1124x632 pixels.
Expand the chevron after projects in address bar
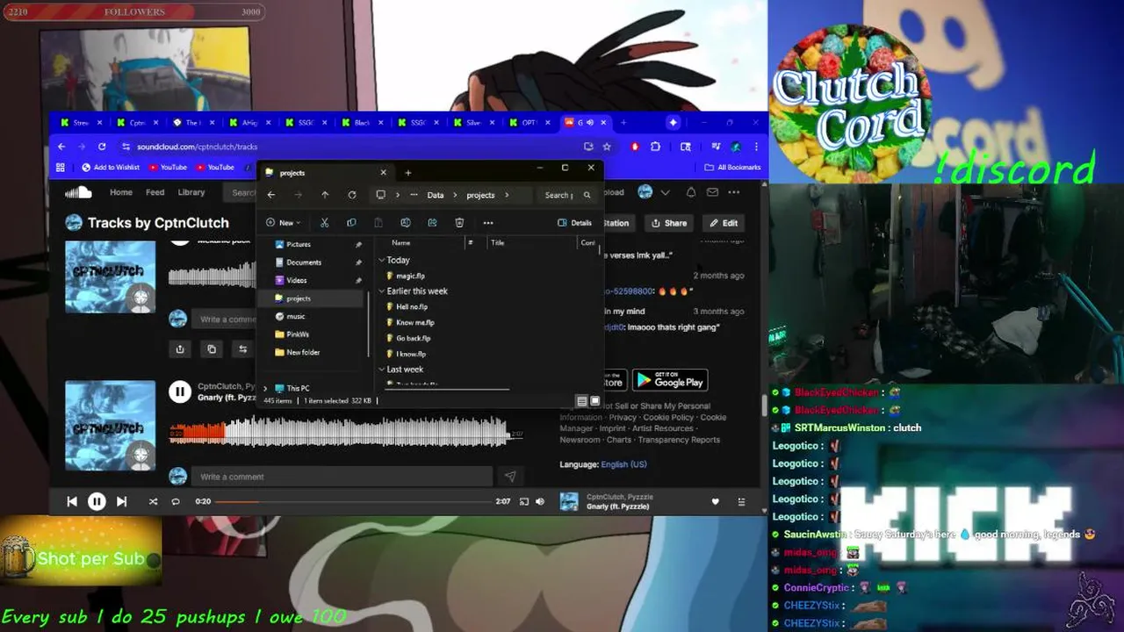coord(508,195)
